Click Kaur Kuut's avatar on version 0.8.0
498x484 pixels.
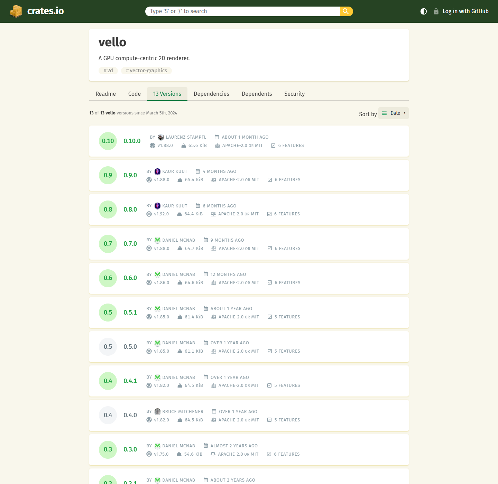[157, 206]
